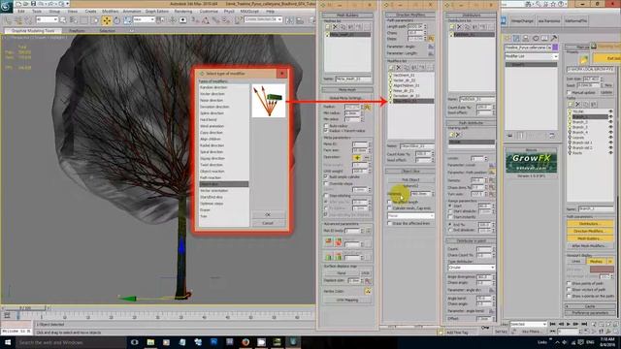Collapse Meta mesh rollout header
621x349 pixels.
point(347,90)
